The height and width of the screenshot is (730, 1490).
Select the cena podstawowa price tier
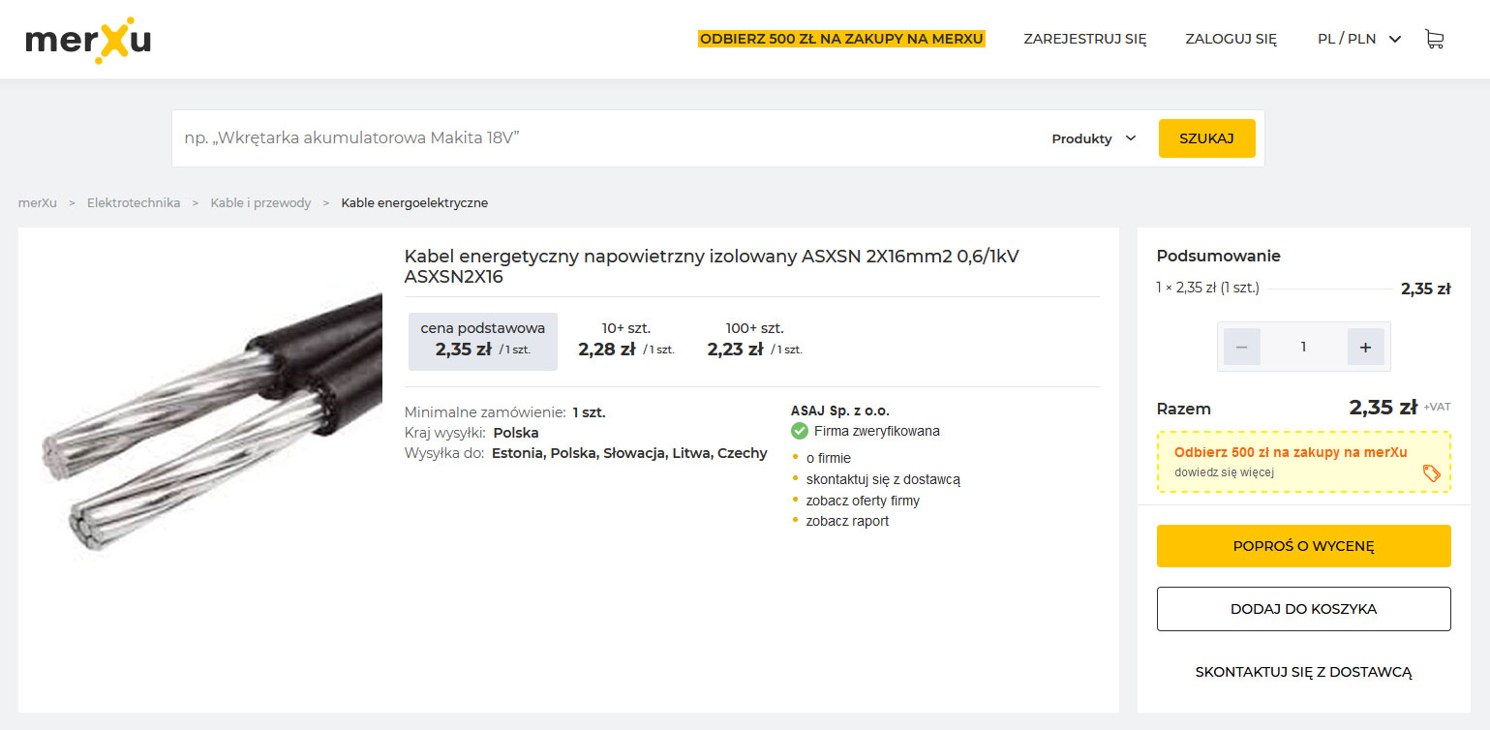coord(483,341)
